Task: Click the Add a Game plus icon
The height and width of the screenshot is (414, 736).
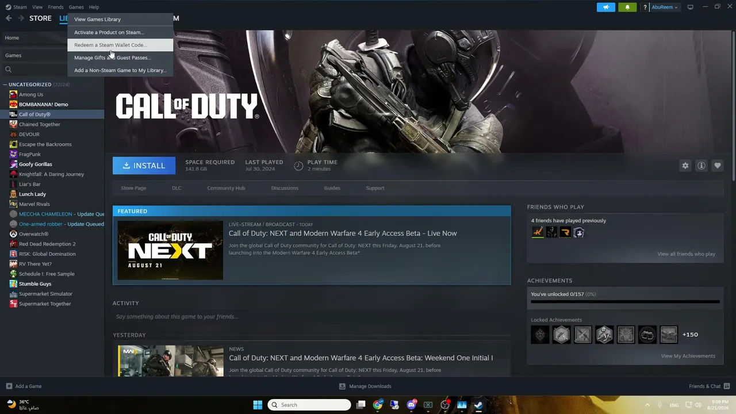Action: pyautogui.click(x=9, y=386)
